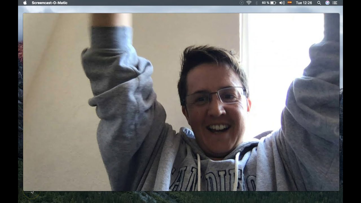
Task: Open Spotlight search
Action: 319,3
